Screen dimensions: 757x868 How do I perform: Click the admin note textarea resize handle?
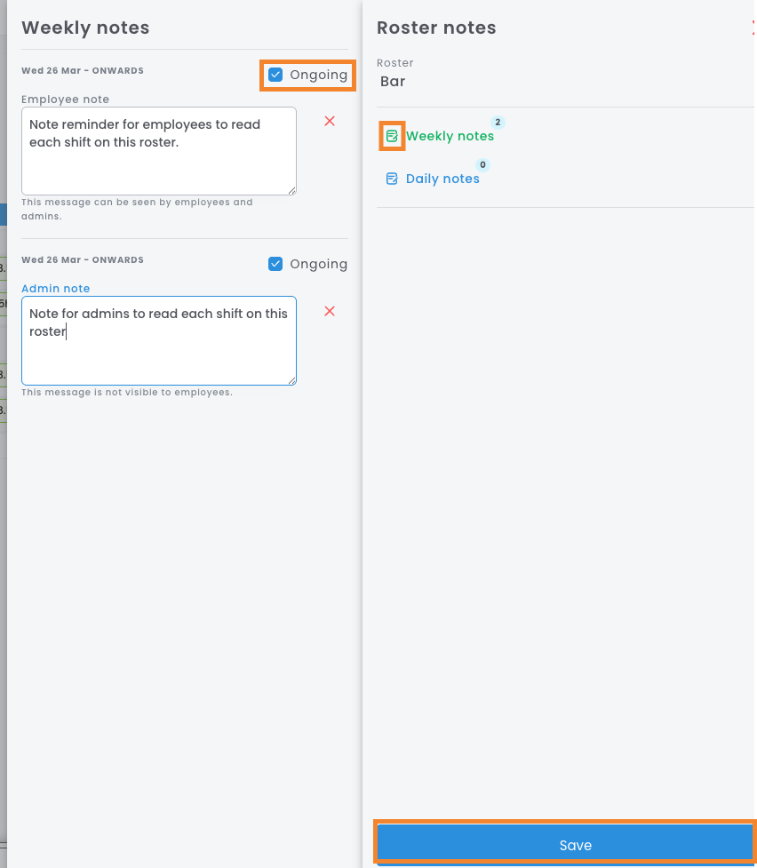[291, 380]
